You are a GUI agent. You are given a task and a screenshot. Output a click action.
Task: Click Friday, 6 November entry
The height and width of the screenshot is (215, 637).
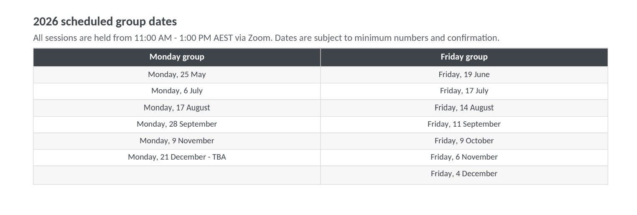pyautogui.click(x=464, y=157)
